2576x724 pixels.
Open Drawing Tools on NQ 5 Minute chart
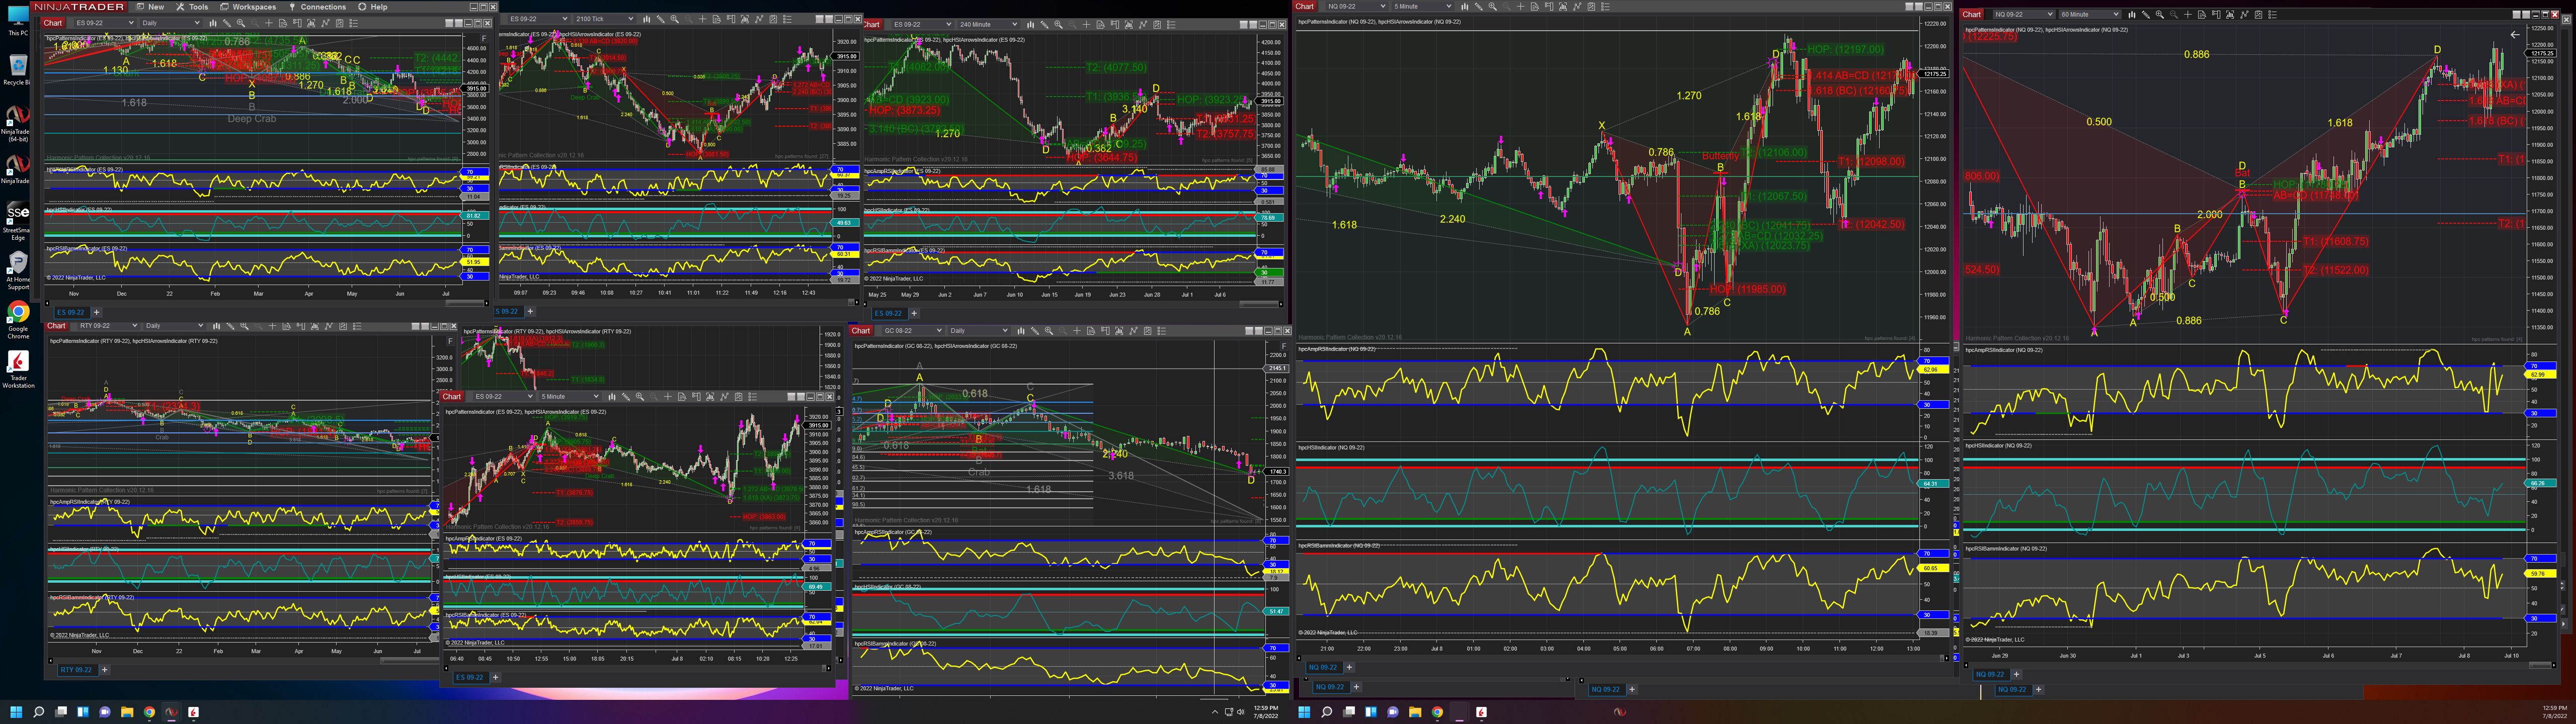pyautogui.click(x=1479, y=6)
